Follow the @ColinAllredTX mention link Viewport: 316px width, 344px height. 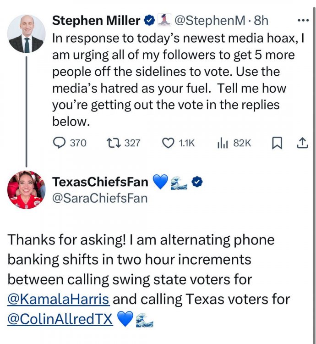[x=60, y=319]
